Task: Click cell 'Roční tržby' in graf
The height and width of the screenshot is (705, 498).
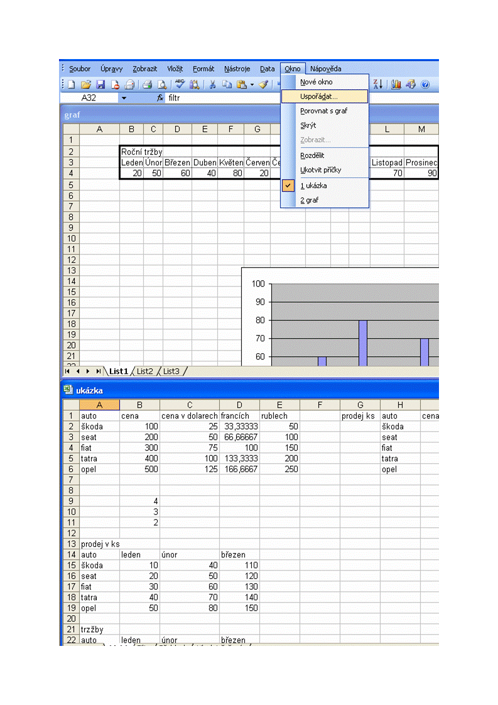Action: pos(141,152)
